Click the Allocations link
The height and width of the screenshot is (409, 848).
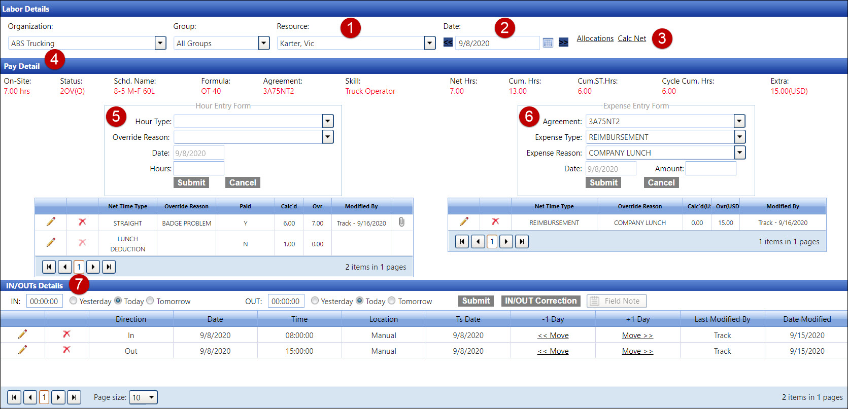point(595,39)
